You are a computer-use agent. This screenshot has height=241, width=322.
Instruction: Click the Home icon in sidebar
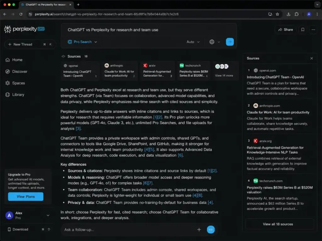click(x=8, y=60)
